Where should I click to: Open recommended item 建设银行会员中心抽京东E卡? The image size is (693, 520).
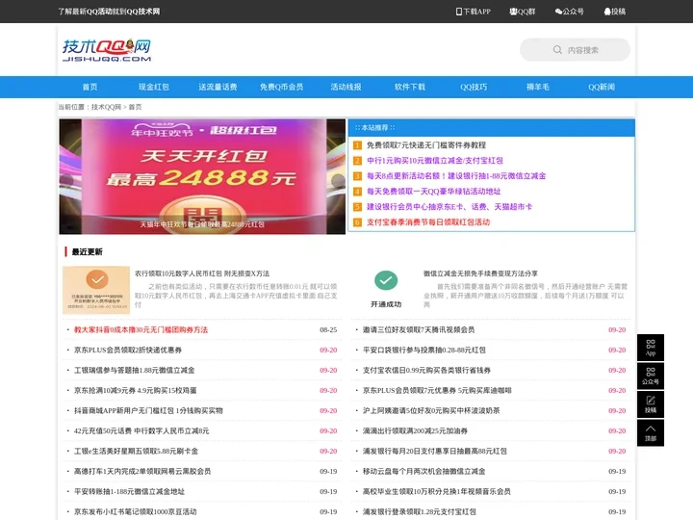(x=449, y=206)
